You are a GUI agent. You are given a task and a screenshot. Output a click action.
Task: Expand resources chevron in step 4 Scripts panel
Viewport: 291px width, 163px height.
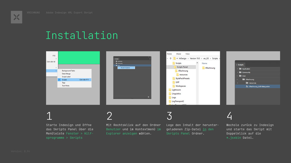pyautogui.click(x=237, y=83)
